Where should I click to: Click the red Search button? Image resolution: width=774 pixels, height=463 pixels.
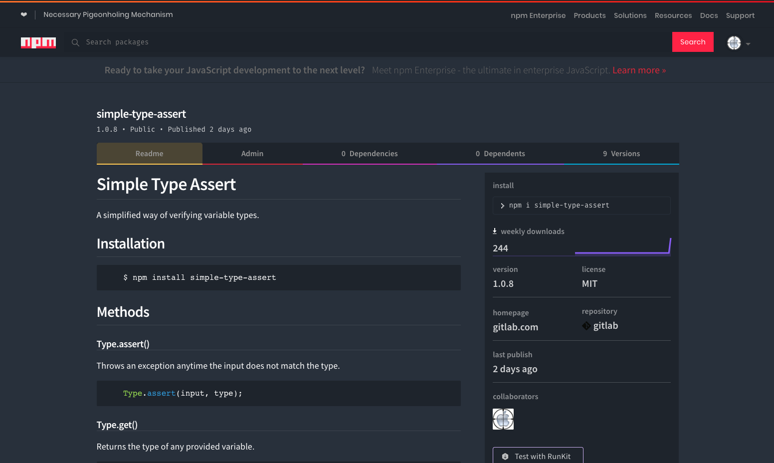click(x=693, y=42)
